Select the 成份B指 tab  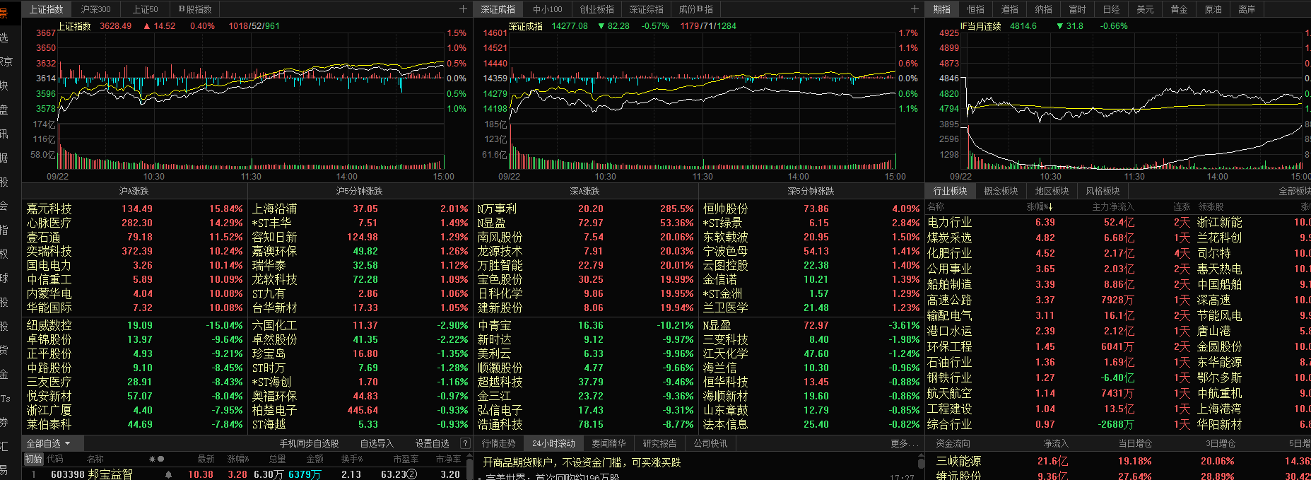pos(695,9)
